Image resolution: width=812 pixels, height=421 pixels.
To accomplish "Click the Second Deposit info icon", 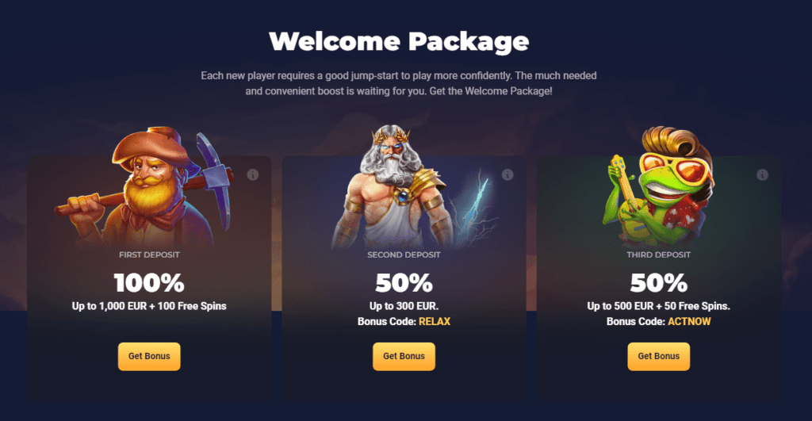I will click(507, 174).
